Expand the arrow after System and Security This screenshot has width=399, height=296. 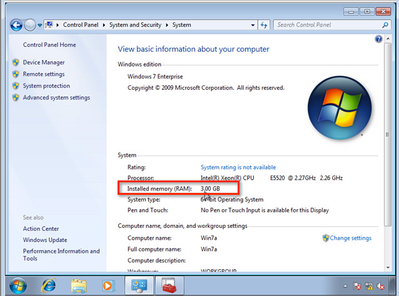pyautogui.click(x=167, y=25)
